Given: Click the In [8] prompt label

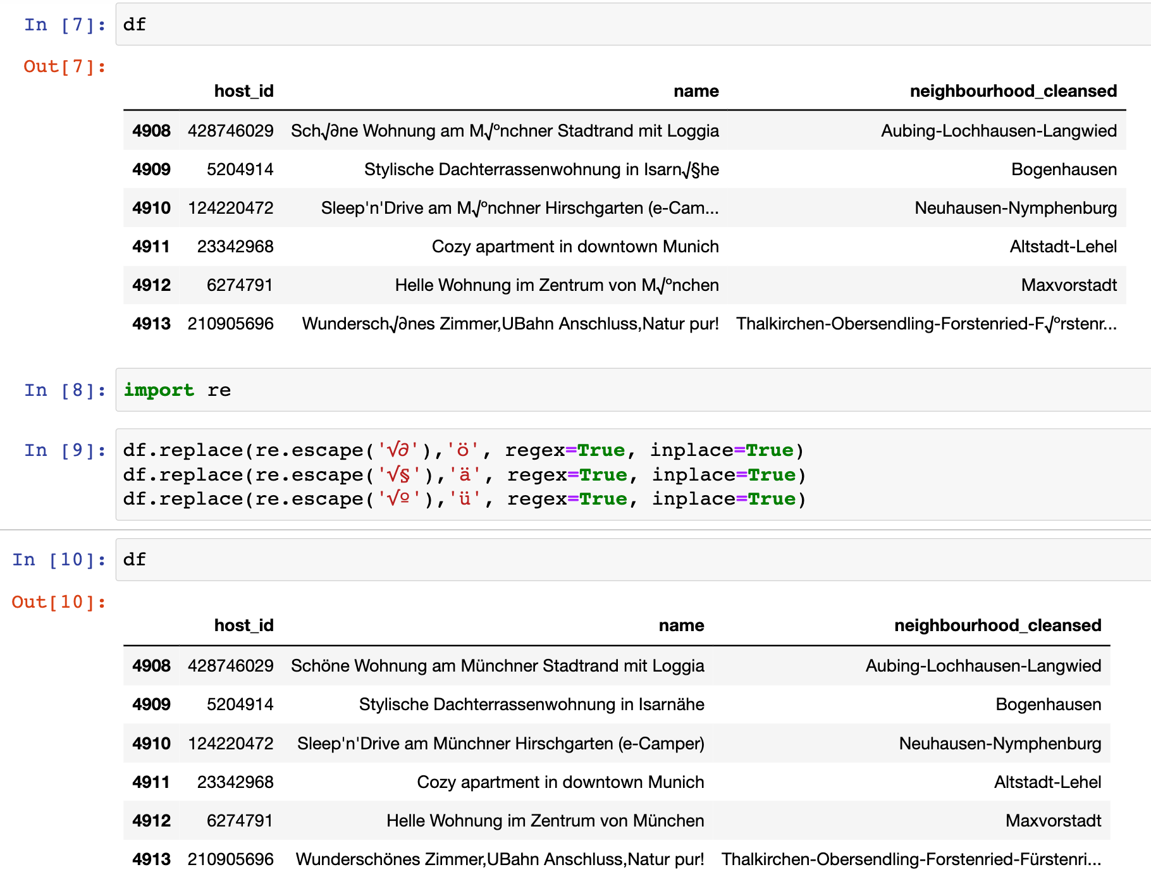Looking at the screenshot, I should (x=65, y=390).
